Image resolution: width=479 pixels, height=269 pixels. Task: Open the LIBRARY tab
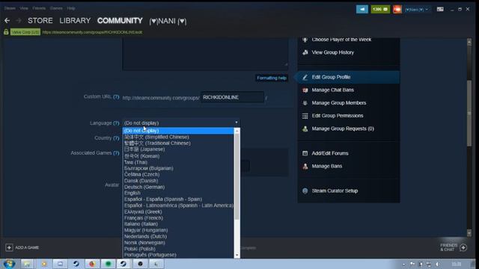[x=75, y=20]
